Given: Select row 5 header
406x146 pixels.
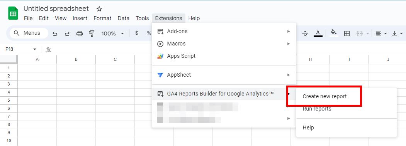Looking at the screenshot, I should click(x=8, y=100).
